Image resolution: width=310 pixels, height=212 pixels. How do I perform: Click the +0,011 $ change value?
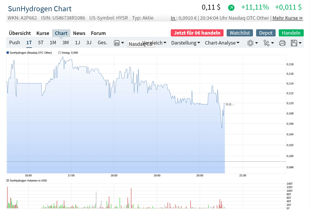pos(288,7)
